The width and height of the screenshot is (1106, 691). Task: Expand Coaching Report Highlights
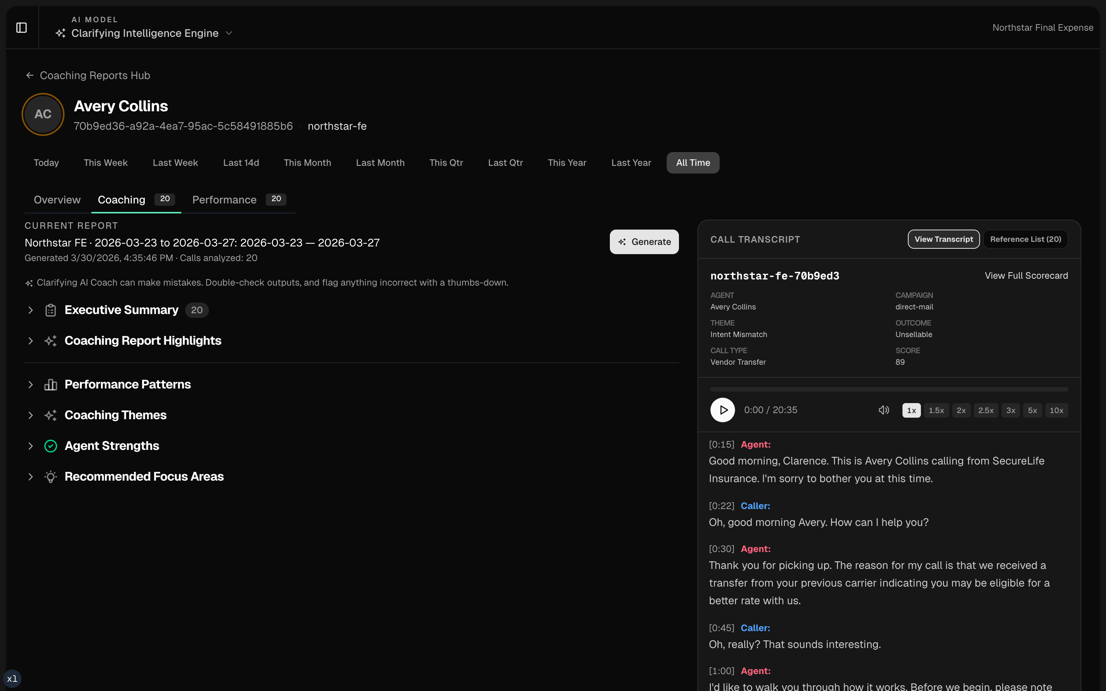pyautogui.click(x=30, y=341)
